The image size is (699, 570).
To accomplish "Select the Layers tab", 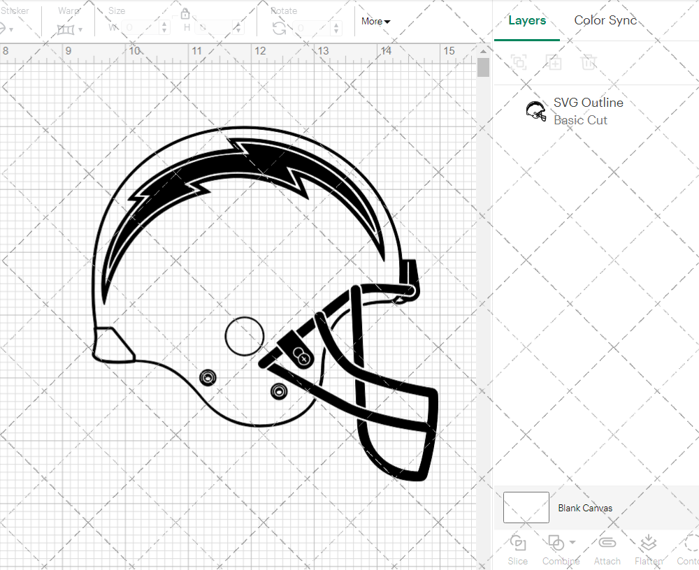I will 527,20.
